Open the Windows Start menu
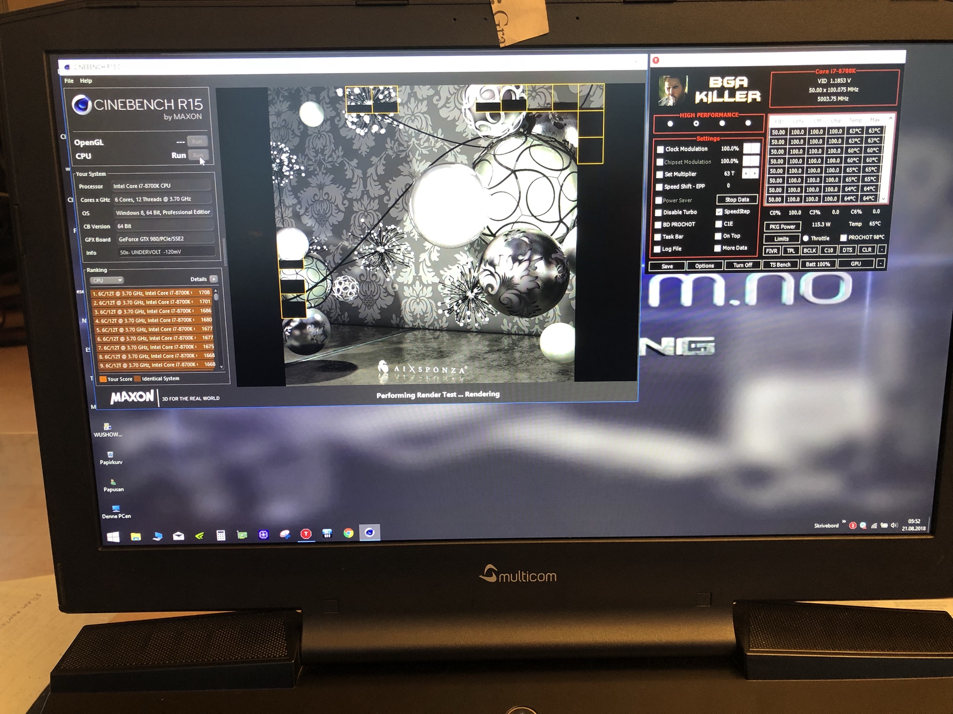953x714 pixels. (x=113, y=537)
